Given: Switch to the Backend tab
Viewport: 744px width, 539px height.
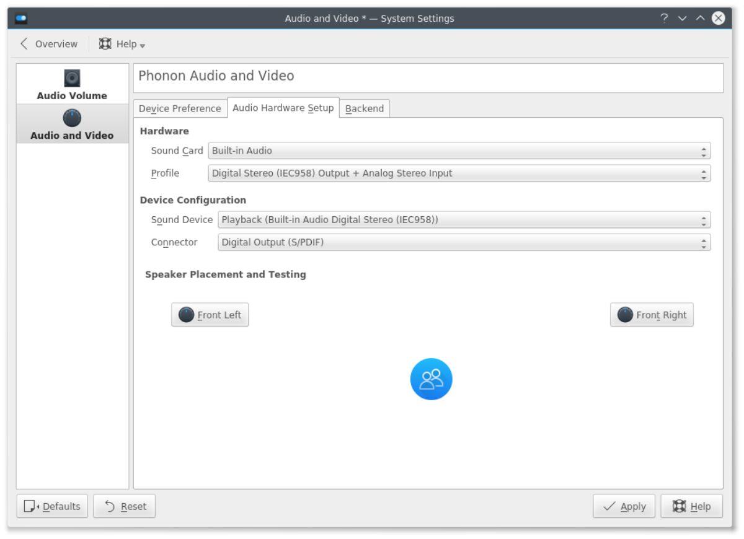Looking at the screenshot, I should click(366, 108).
